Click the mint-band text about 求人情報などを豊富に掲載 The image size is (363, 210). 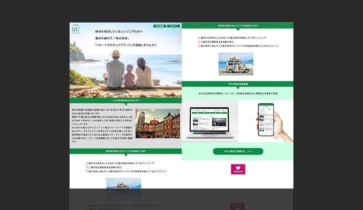point(238,93)
